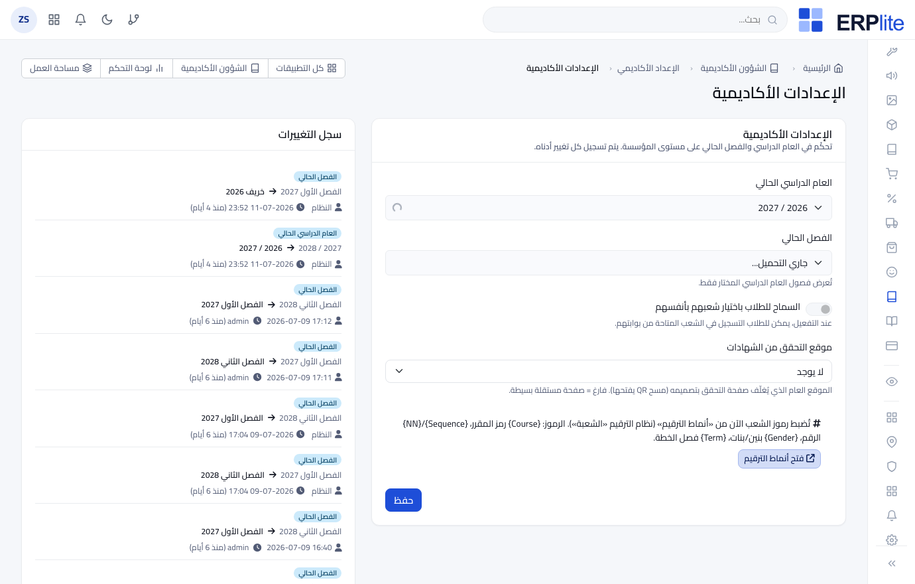The width and height of the screenshot is (915, 584).
Task: Open the shopping bag sidebar icon
Action: point(892,248)
